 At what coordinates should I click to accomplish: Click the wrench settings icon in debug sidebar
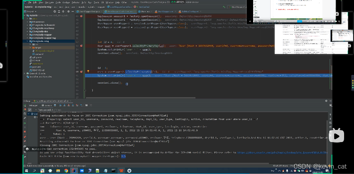point(25,118)
